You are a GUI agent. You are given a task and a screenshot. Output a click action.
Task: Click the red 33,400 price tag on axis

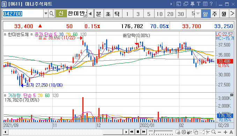tap(225, 61)
